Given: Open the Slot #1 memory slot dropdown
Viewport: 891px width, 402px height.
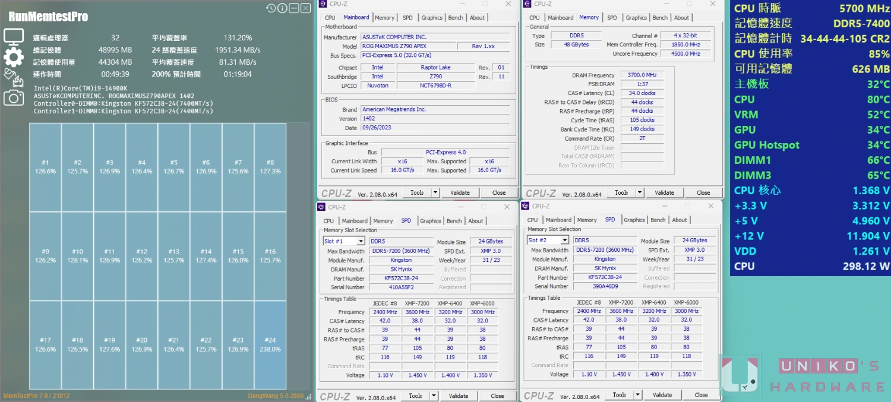Looking at the screenshot, I should point(361,241).
